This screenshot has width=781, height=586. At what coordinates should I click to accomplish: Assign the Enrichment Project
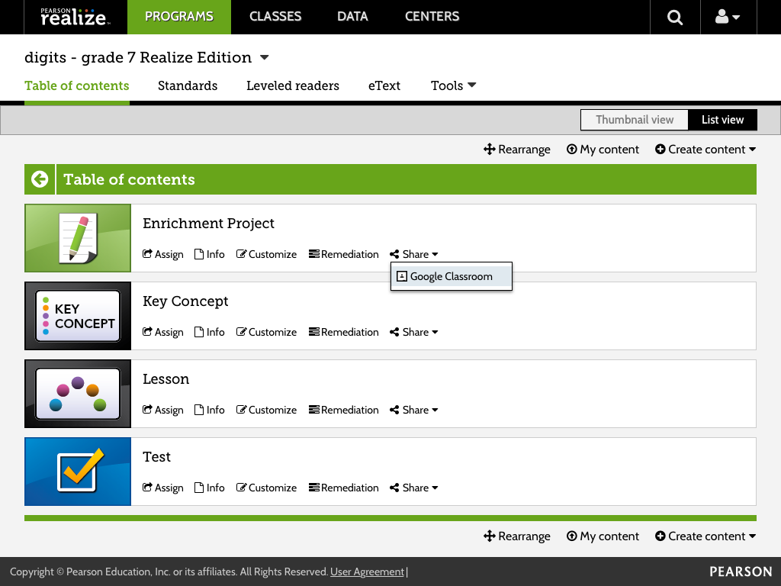click(163, 254)
